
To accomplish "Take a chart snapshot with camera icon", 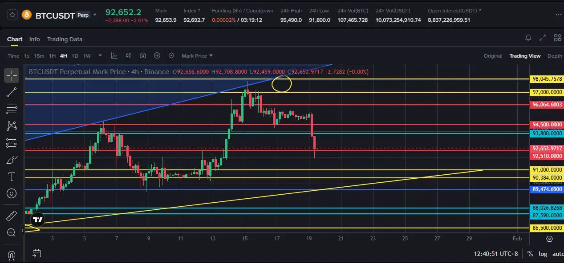I will [x=143, y=55].
